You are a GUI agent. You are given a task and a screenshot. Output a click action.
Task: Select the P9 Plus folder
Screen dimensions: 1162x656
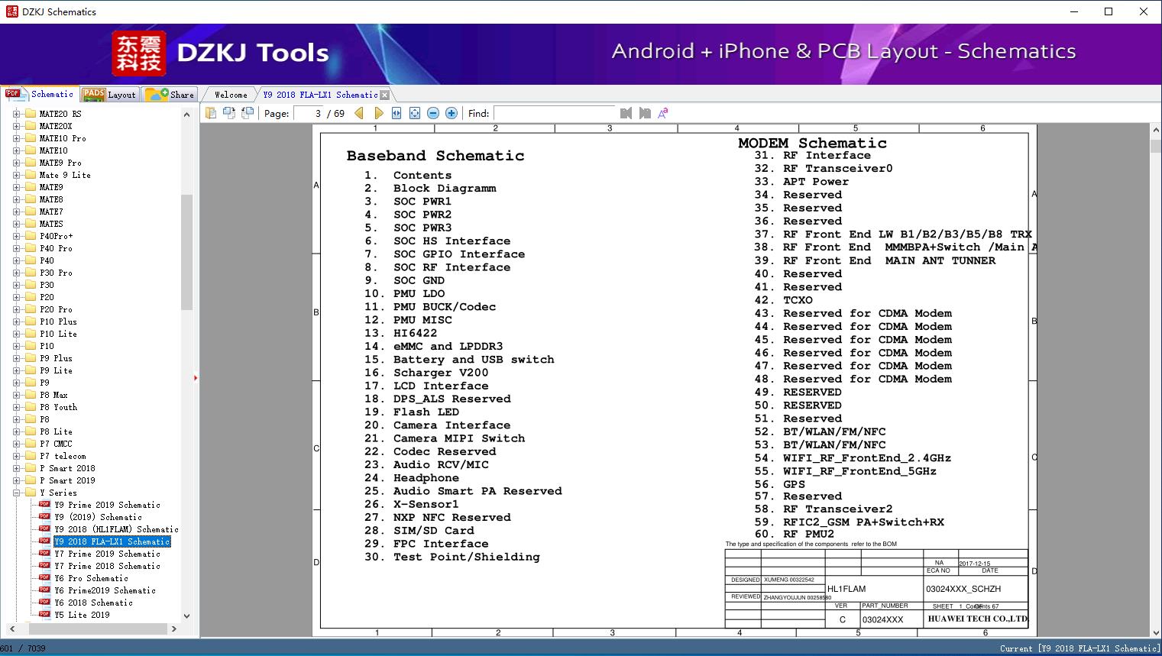pyautogui.click(x=56, y=358)
